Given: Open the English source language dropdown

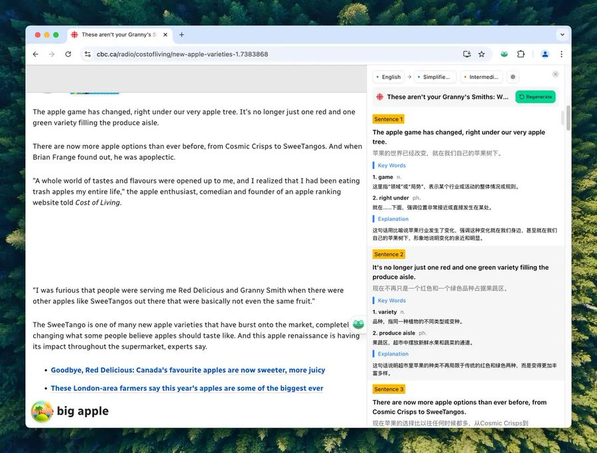Looking at the screenshot, I should pos(388,77).
